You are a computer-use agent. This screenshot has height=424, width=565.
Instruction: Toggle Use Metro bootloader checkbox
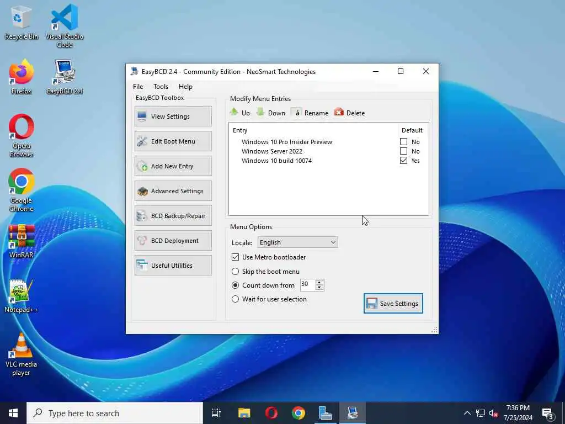[x=235, y=257]
